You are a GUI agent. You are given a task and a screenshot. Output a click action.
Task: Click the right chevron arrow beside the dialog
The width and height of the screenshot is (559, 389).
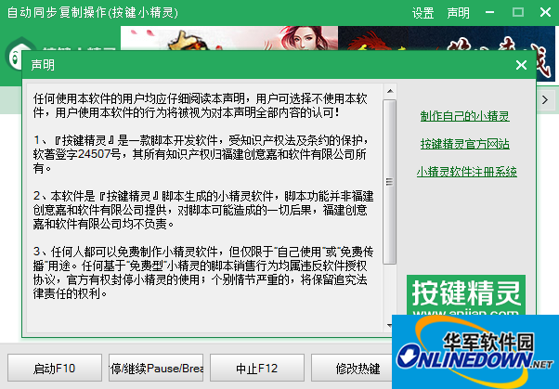[x=545, y=100]
